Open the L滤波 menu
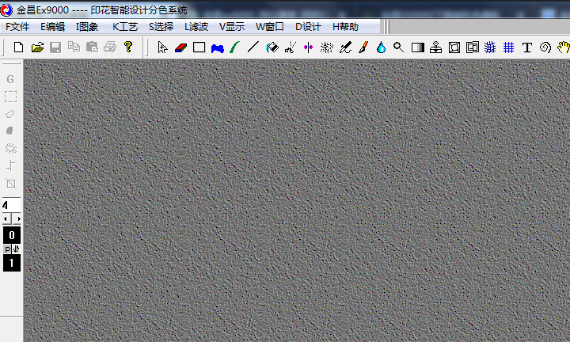 click(x=196, y=27)
